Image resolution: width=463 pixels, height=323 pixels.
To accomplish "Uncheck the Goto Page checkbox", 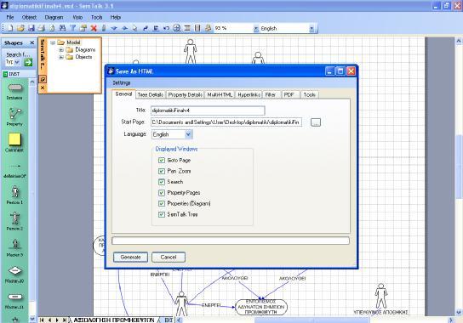I will [x=162, y=160].
